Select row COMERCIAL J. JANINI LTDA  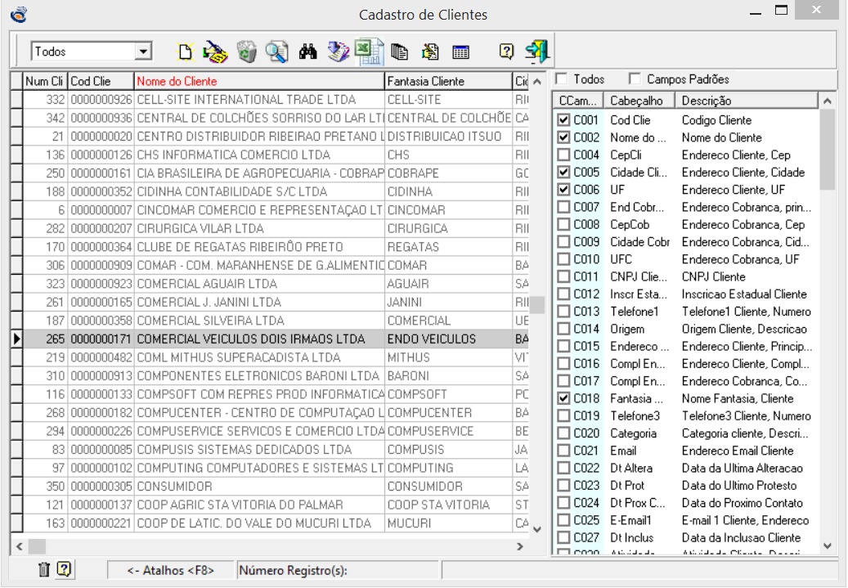269,302
